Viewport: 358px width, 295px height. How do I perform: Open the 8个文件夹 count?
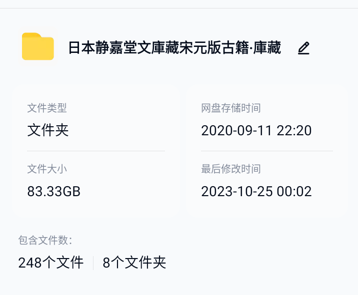pos(134,263)
